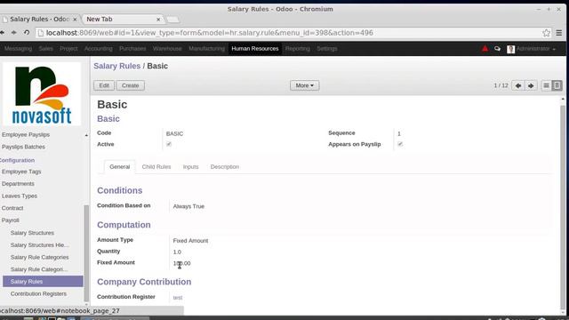This screenshot has height=320, width=569.
Task: Select Payroll in sidebar
Action: 10,220
